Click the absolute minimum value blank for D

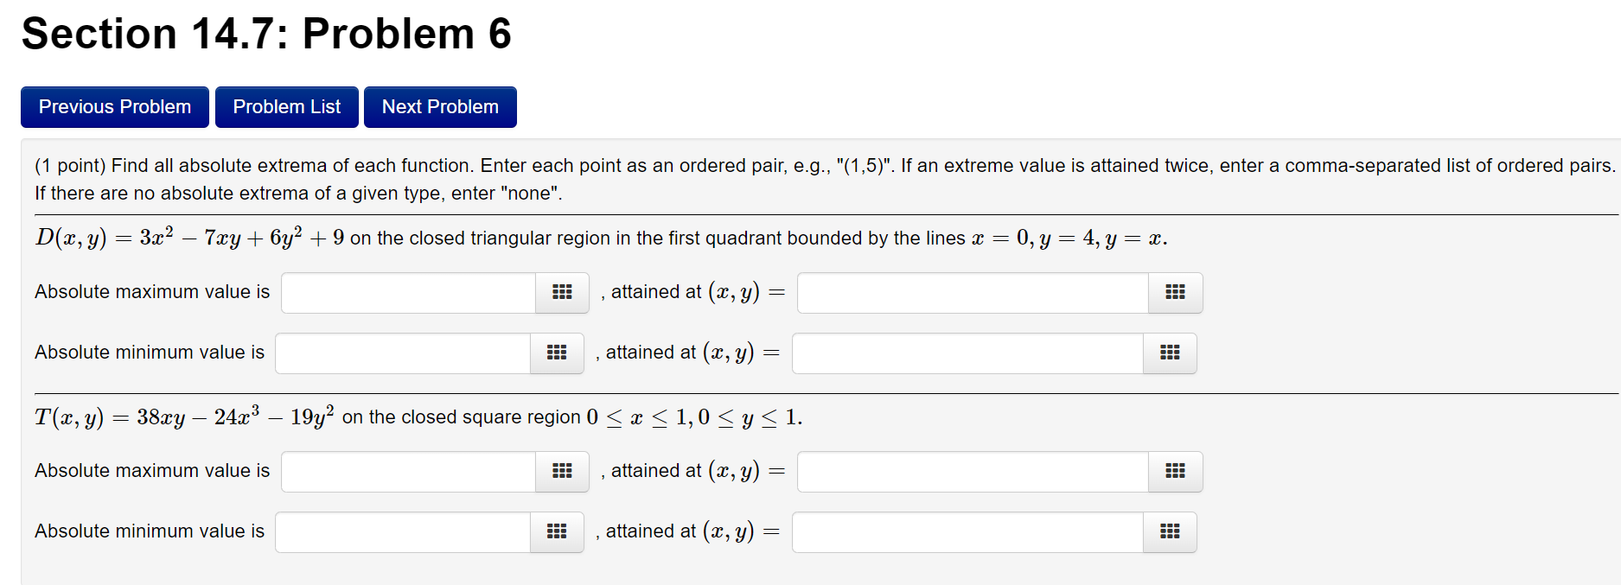pyautogui.click(x=402, y=353)
